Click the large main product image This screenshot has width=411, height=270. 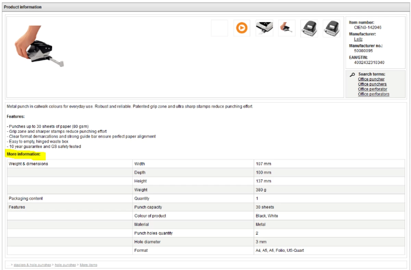tap(39, 50)
